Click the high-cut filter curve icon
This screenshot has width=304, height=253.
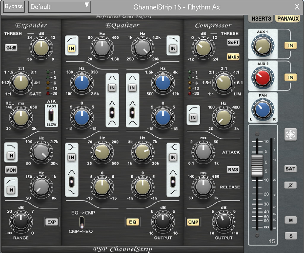click(x=173, y=40)
